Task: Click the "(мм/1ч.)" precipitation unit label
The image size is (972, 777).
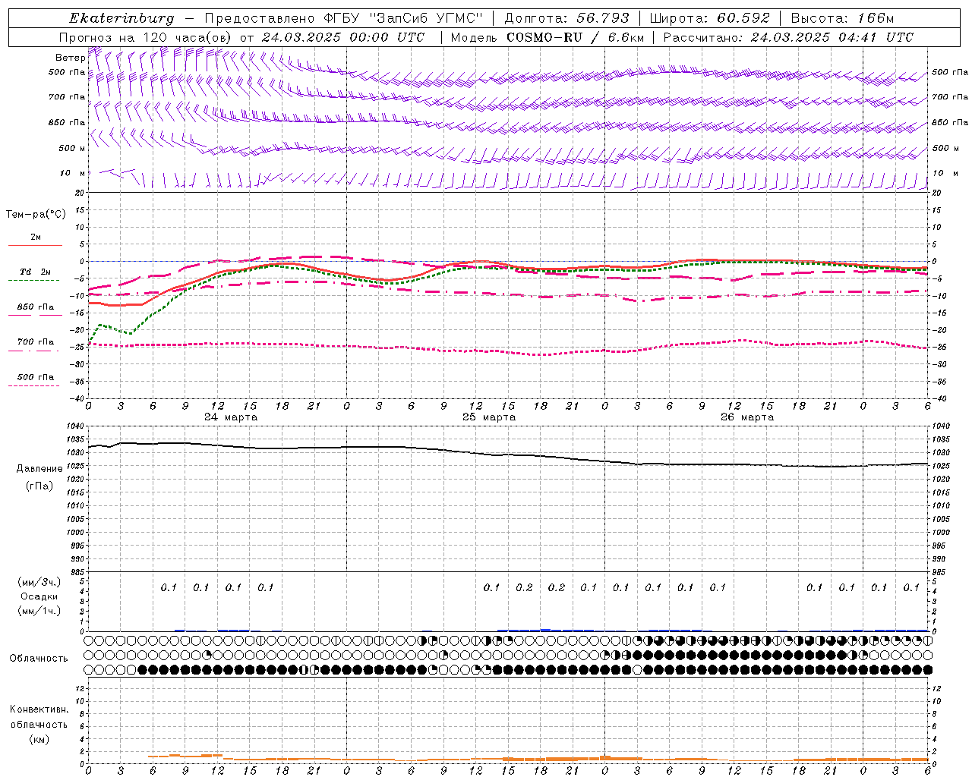Action: 39,611
